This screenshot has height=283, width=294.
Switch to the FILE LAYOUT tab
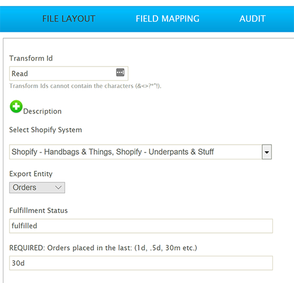(x=69, y=19)
